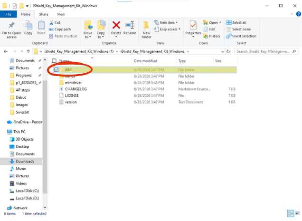Screen dimensions: 302x221
Task: Switch to Details view icon in status bar
Action: (291, 213)
